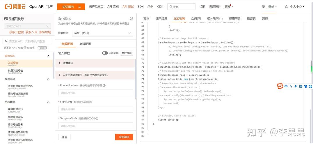The image size is (313, 145).
Task: Click the PhoneNumbers input field
Action: (96, 93)
